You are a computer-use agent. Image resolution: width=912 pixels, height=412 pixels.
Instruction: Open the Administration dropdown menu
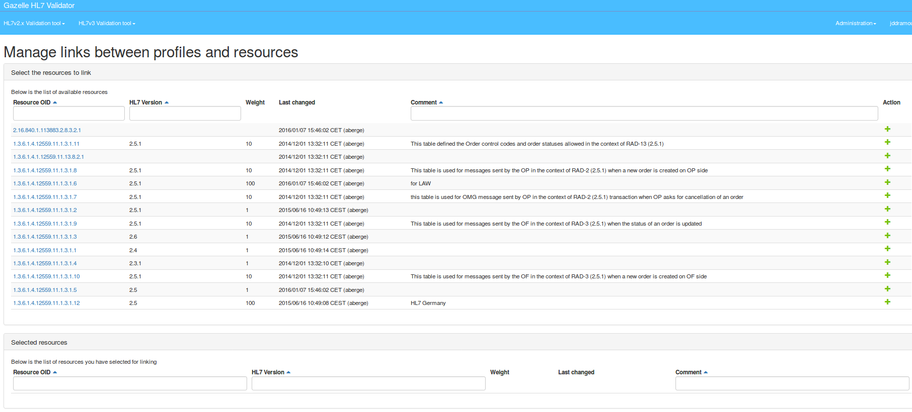coord(855,23)
